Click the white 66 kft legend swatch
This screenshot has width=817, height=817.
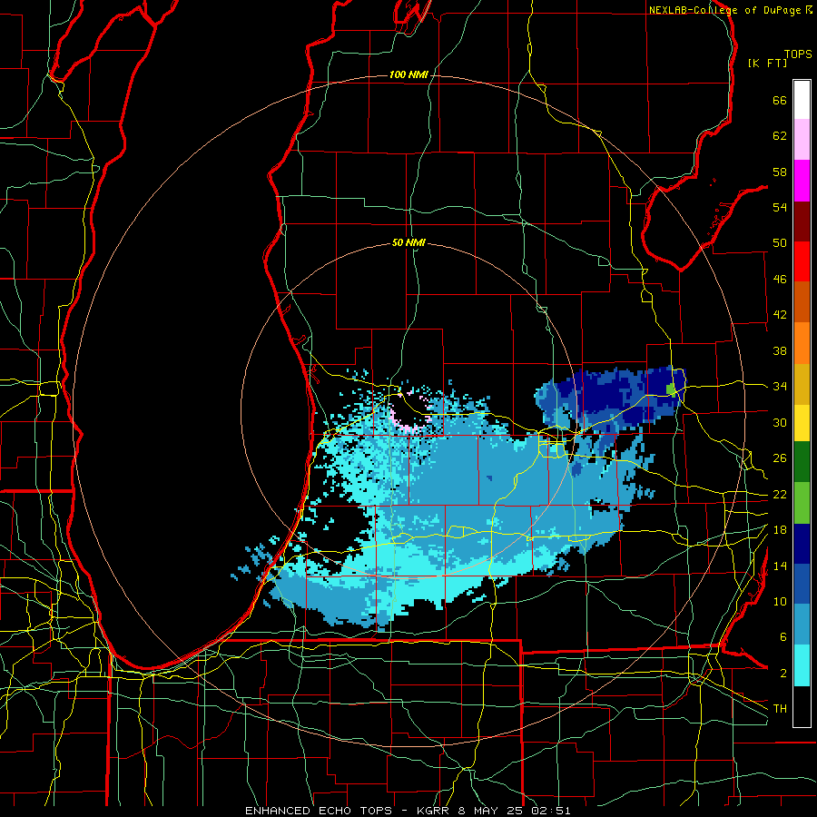point(802,100)
